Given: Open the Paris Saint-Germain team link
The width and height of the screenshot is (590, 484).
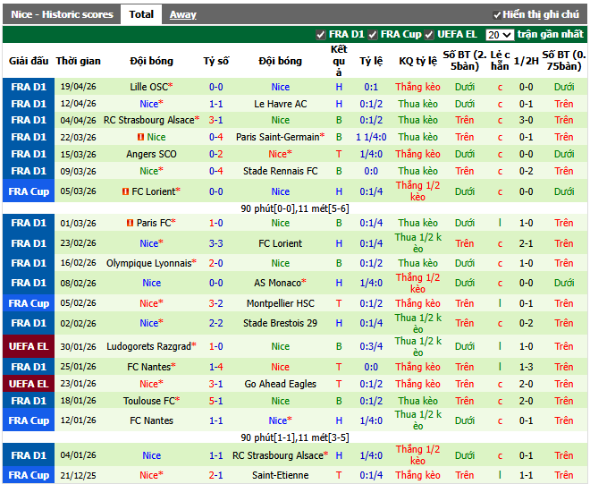Looking at the screenshot, I should (277, 137).
